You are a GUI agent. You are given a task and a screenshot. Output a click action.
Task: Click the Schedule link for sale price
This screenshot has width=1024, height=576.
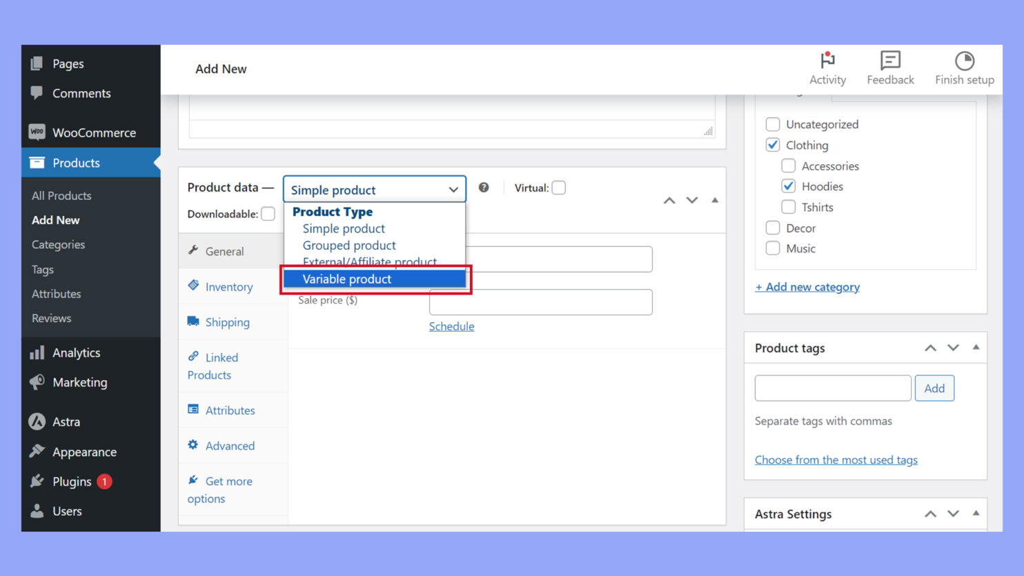pyautogui.click(x=451, y=326)
